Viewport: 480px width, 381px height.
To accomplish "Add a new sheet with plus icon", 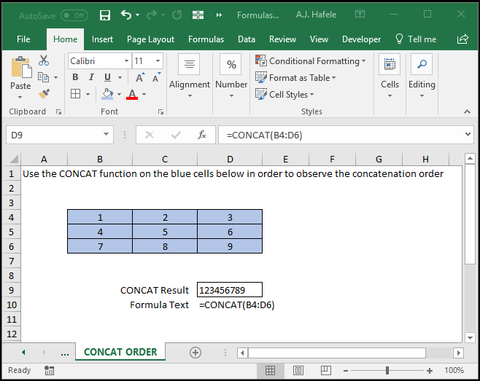I will coord(196,353).
